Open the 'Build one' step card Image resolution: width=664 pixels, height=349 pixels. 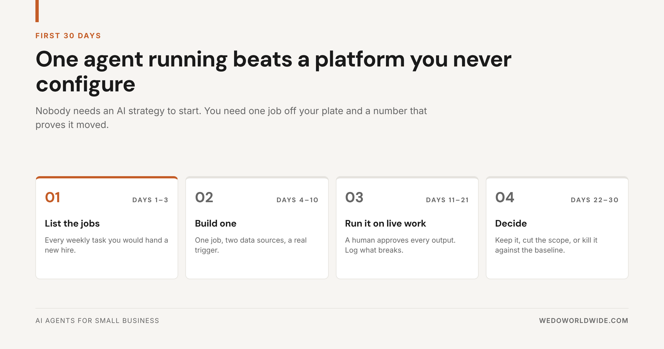257,228
